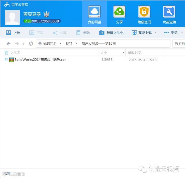Open the 更多 menu
This screenshot has height=178, width=185.
[170, 32]
